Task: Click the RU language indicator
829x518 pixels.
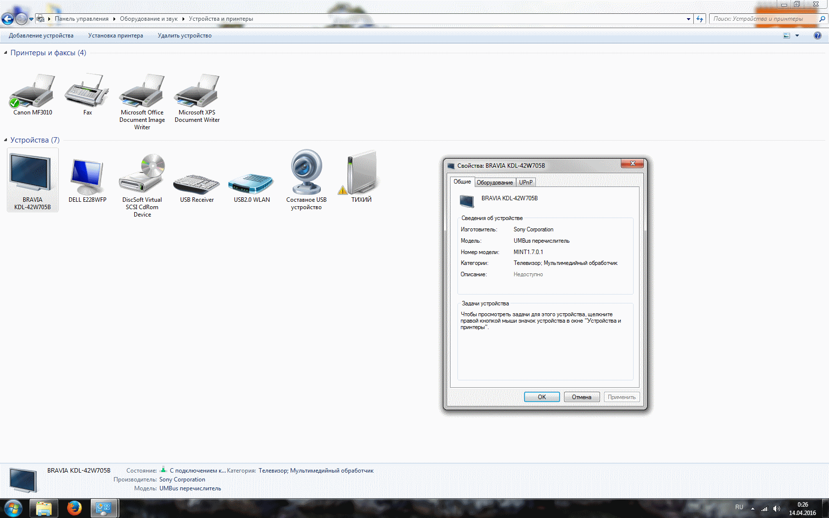Action: [x=739, y=507]
